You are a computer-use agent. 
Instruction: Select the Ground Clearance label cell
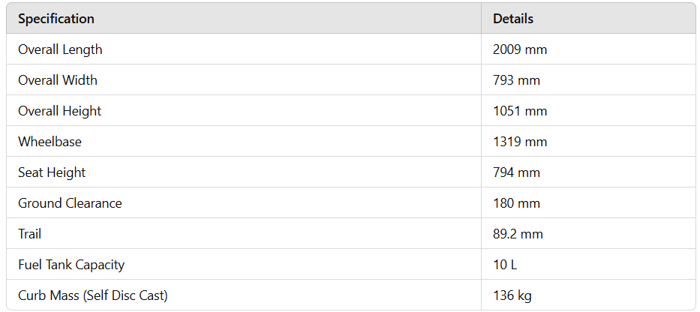[x=70, y=203]
